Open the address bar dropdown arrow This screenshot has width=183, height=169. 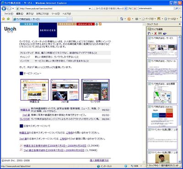[x=126, y=9]
